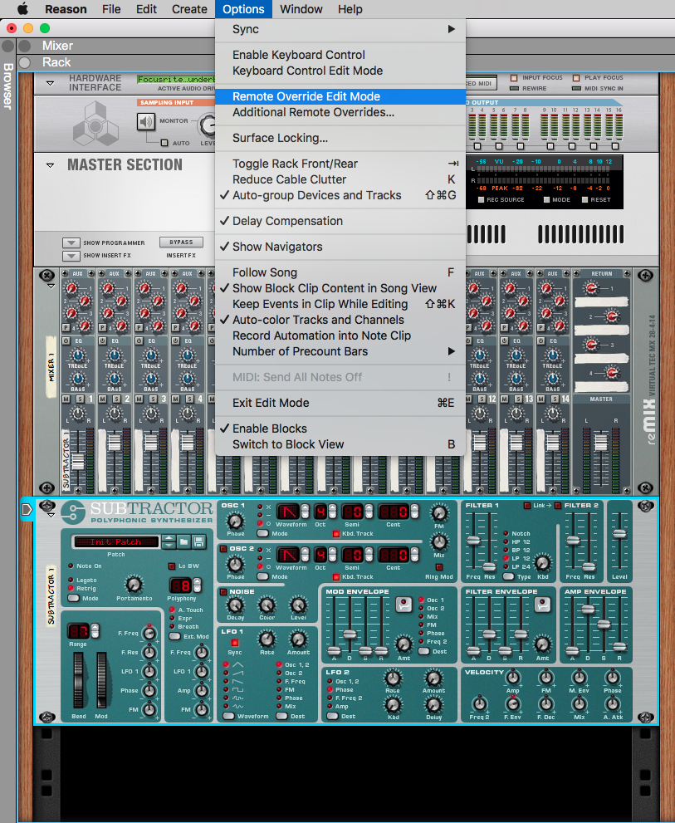Toggle the sampling input Monitor speaker icon
The width and height of the screenshot is (675, 823).
point(146,122)
